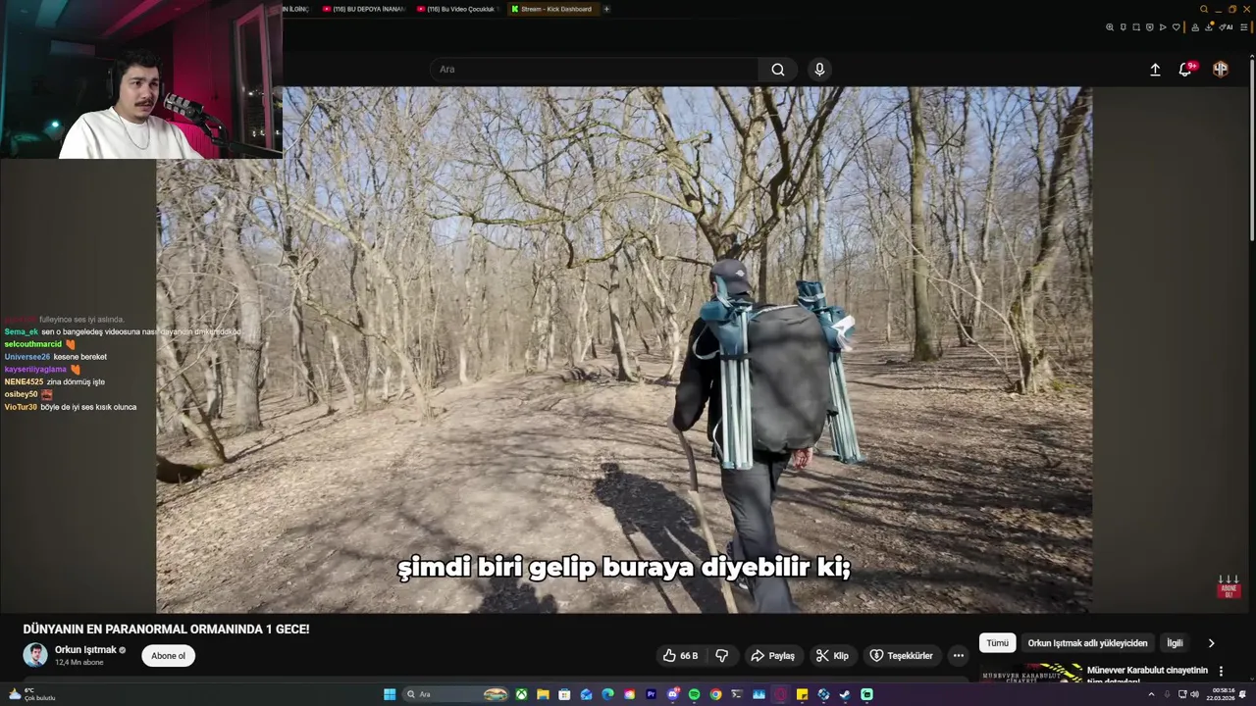Click the taskbar Ara search box
This screenshot has height=706, width=1256.
pos(455,694)
